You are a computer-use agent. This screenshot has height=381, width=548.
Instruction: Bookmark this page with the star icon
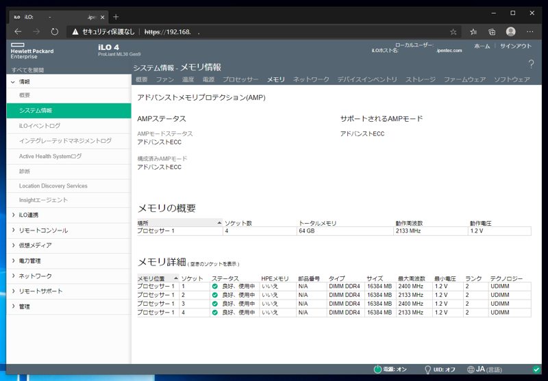click(453, 32)
